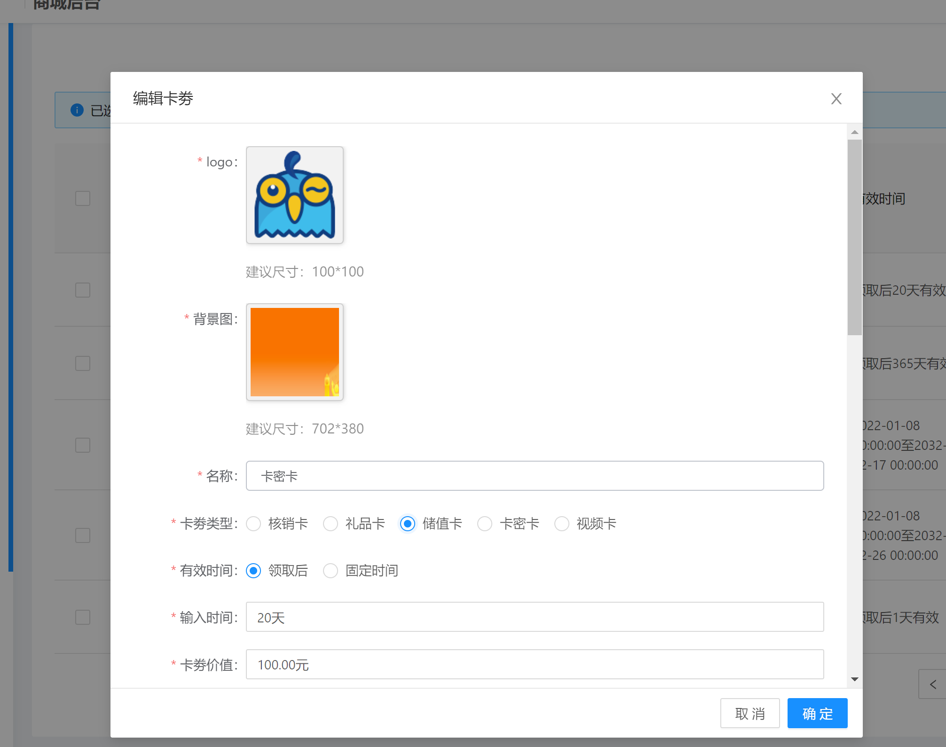Viewport: 946px width, 747px height.
Task: Click the 名称 input field with 卡密卡
Action: 535,476
